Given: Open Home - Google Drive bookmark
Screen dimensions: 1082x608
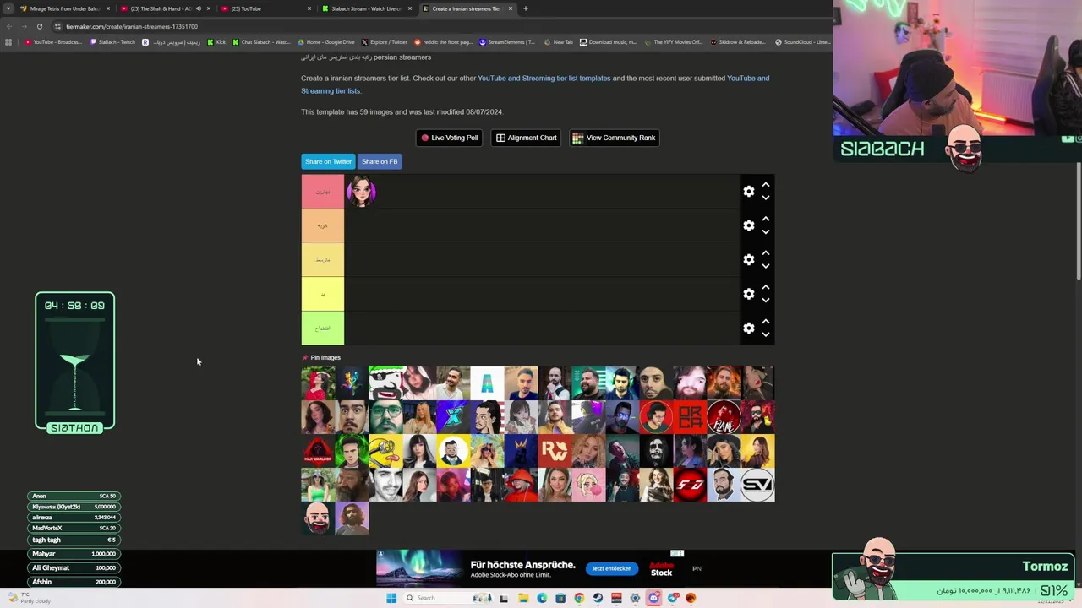Looking at the screenshot, I should [x=326, y=42].
